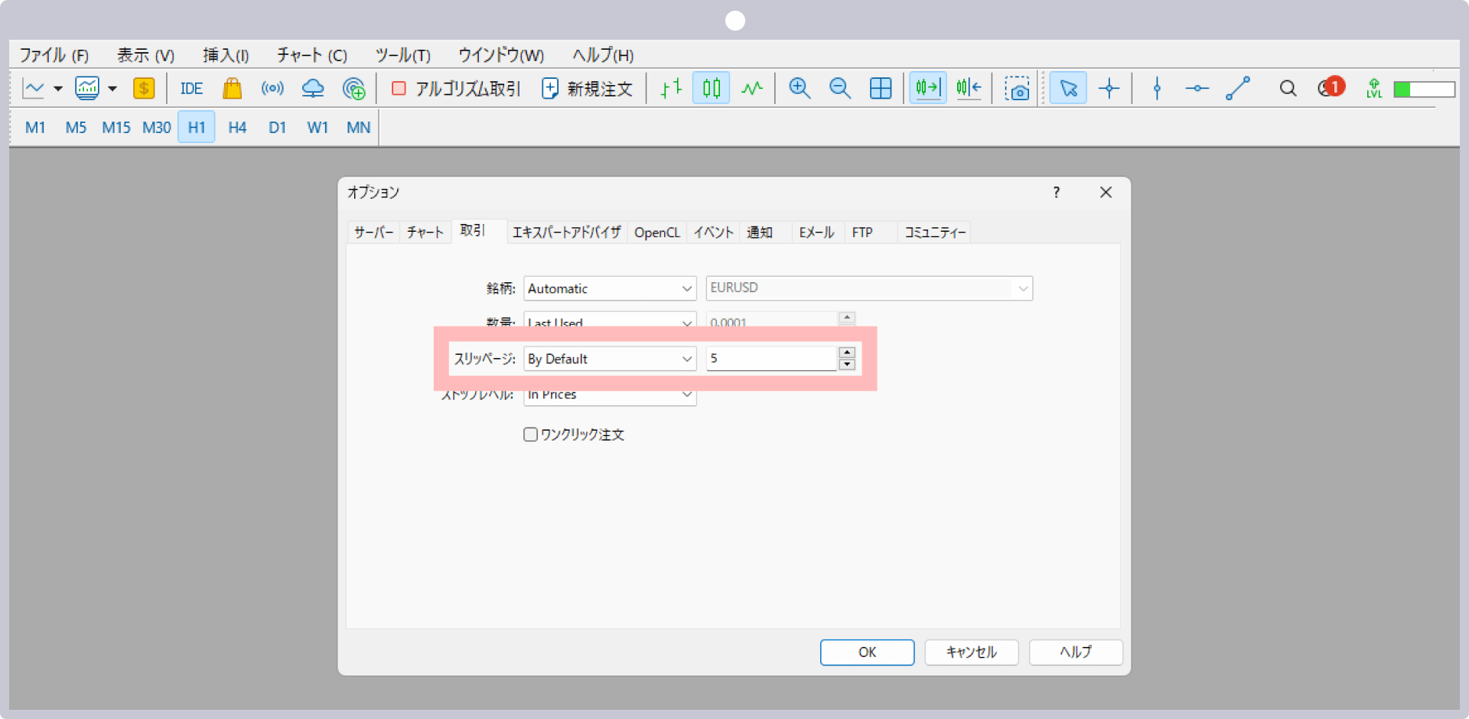Select the M30 timeframe
The image size is (1469, 719).
click(x=157, y=128)
